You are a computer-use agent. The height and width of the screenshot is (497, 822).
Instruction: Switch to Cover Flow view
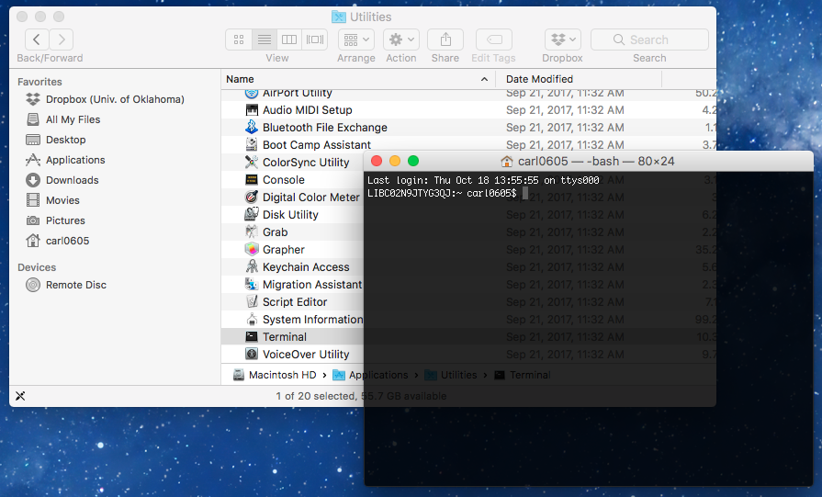[x=314, y=40]
